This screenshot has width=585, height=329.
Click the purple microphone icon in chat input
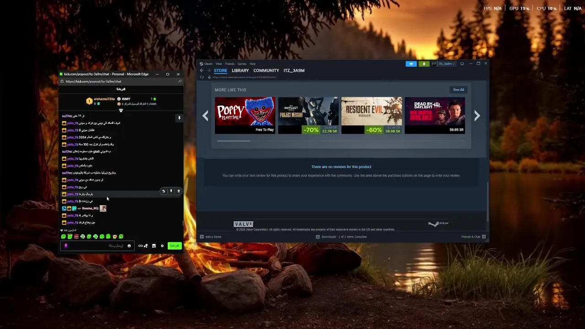click(x=66, y=246)
